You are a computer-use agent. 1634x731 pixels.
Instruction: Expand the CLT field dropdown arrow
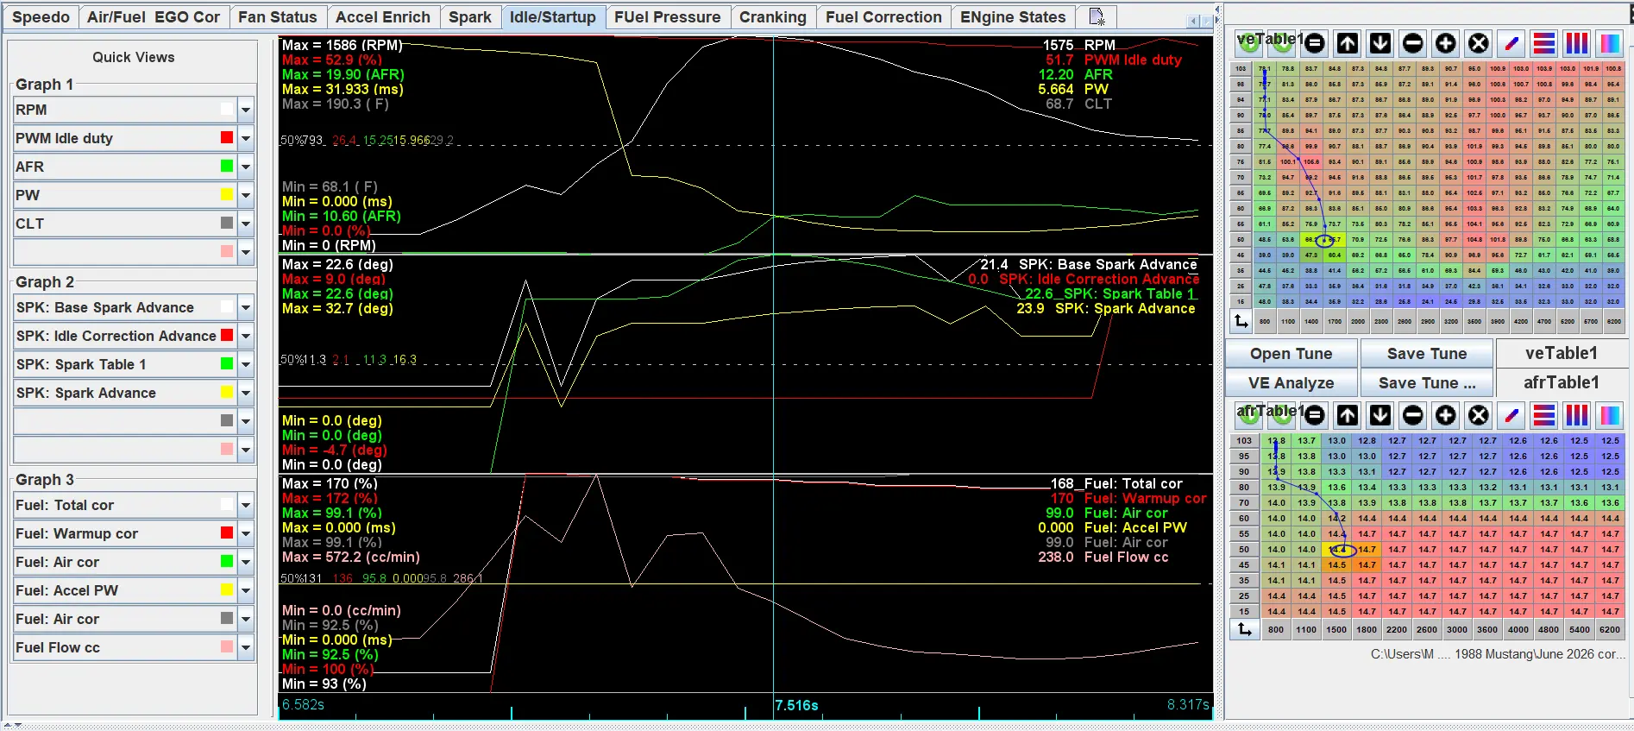click(246, 224)
